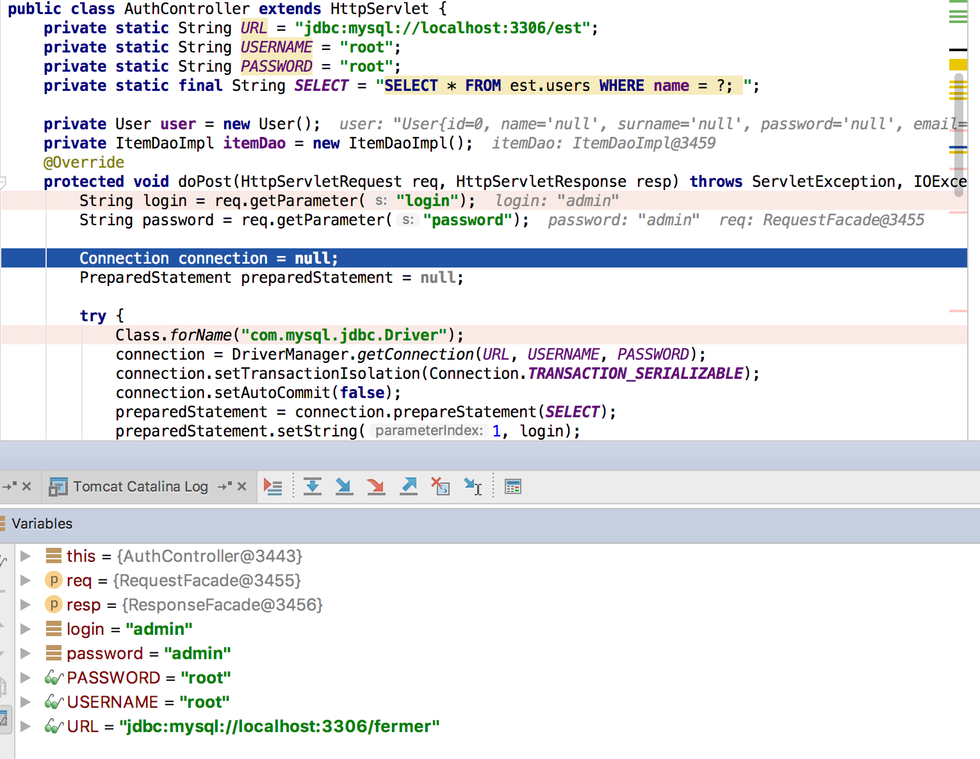Click the Tomcat Catalina Log tab icon
The width and height of the screenshot is (980, 759).
58,487
